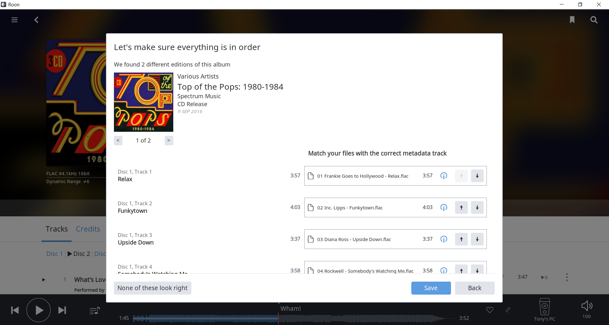This screenshot has width=609, height=325.
Task: Move Somebody's Watching Me.flac down
Action: 477,269
